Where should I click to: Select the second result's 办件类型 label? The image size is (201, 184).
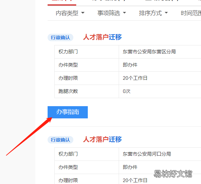[x=68, y=167]
